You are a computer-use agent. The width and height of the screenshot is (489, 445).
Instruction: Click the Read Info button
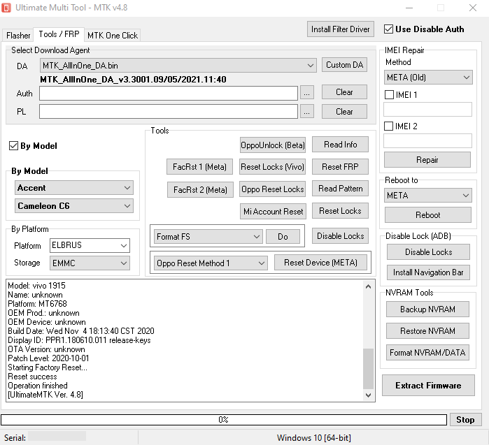click(340, 145)
